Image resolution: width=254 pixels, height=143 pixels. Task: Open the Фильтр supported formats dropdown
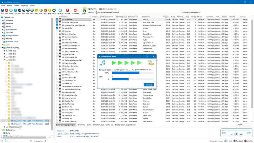click(x=139, y=12)
